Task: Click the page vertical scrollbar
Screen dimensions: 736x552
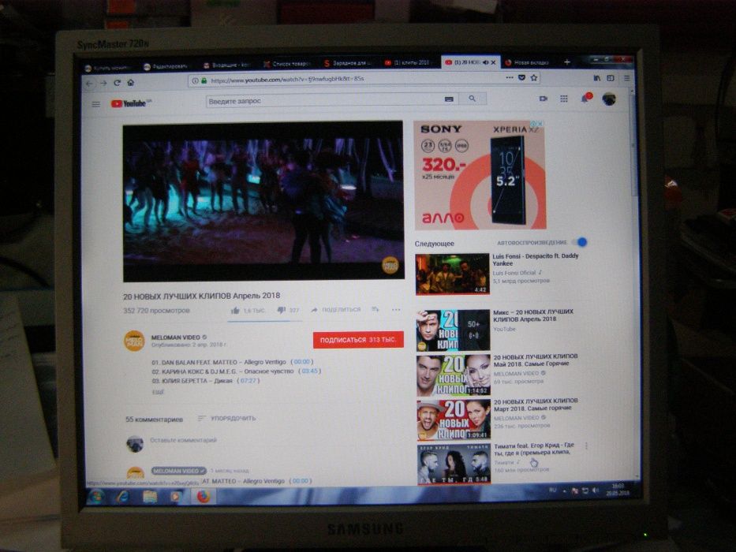Action: pyautogui.click(x=633, y=146)
